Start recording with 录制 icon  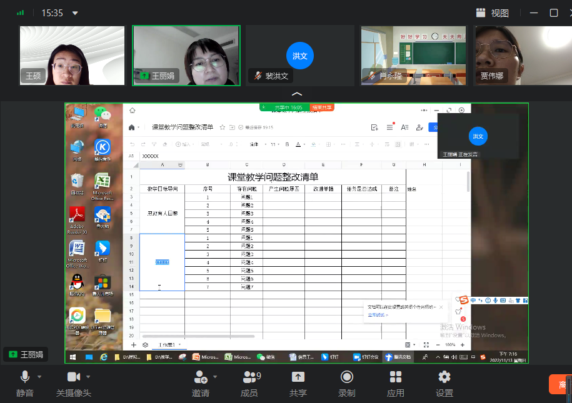pyautogui.click(x=346, y=377)
